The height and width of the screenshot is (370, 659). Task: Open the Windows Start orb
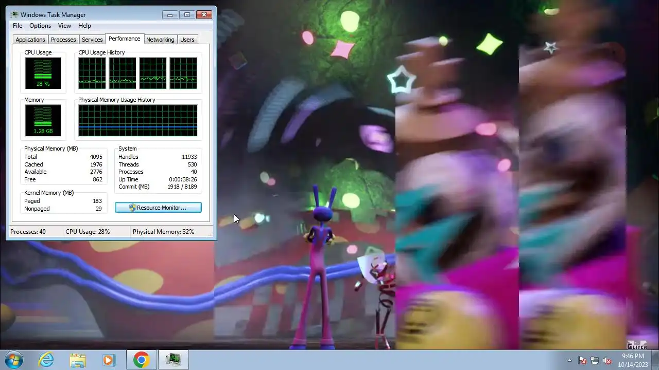[x=13, y=360]
